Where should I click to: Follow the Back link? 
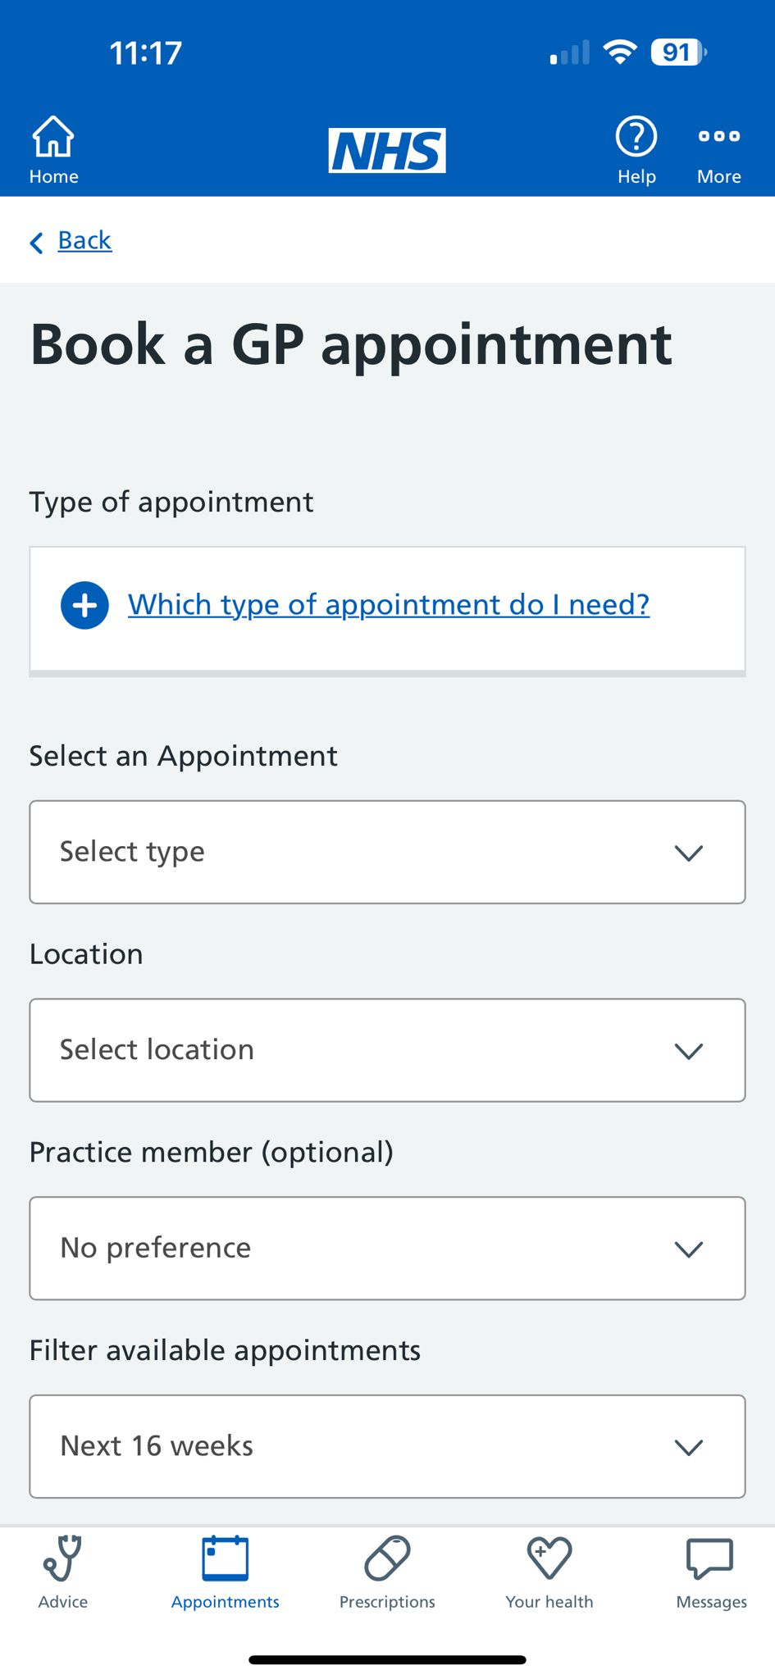[x=83, y=240]
